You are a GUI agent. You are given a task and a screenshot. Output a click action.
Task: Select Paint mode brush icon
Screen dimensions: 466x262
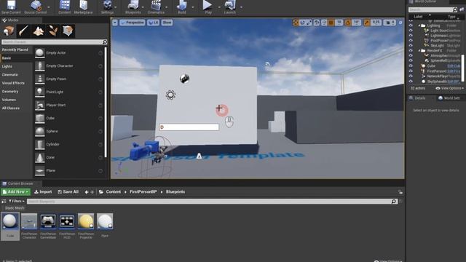click(x=23, y=31)
